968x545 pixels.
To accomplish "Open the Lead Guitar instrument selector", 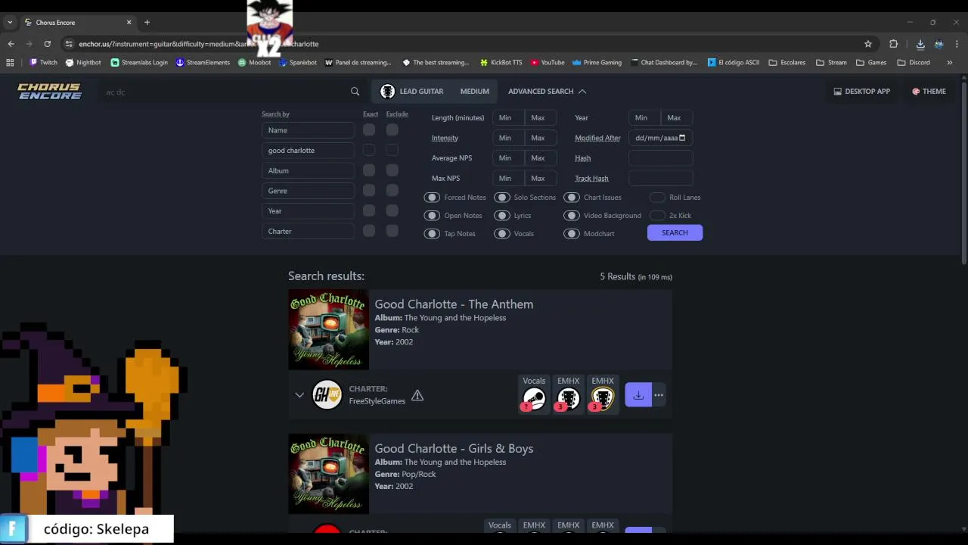I will pyautogui.click(x=412, y=92).
